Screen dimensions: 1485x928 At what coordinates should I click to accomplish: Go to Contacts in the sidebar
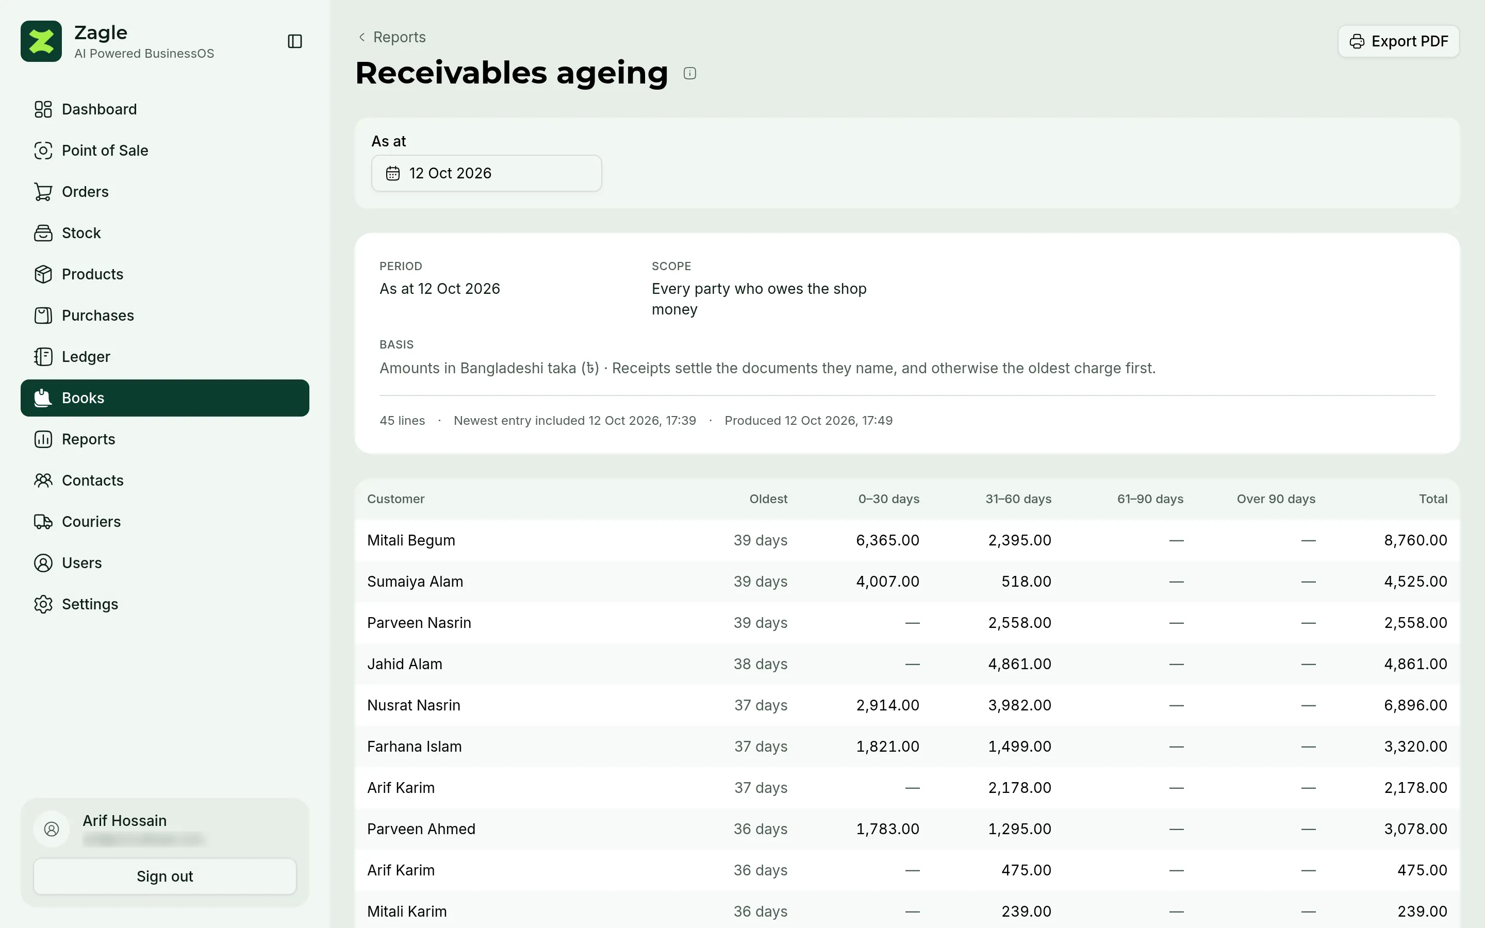point(164,480)
